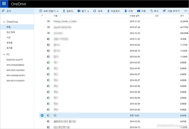Click the search magnifier icon
The height and width of the screenshot is (129, 189).
[x=3, y=11]
